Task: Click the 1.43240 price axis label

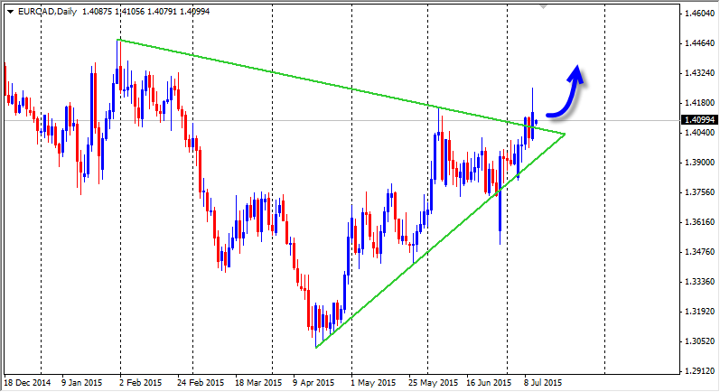Action: pos(699,73)
